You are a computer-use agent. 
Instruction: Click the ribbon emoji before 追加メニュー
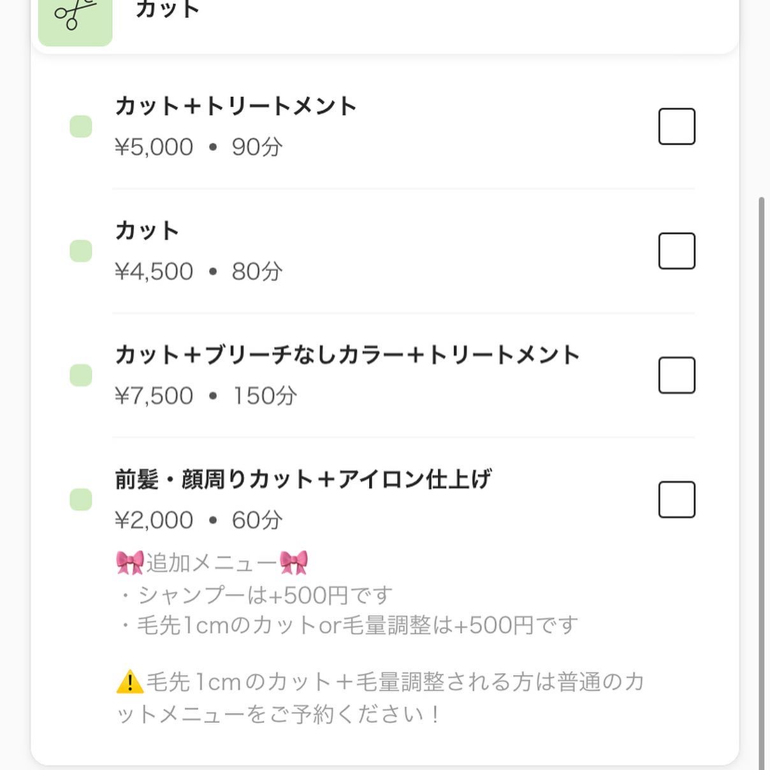[130, 562]
